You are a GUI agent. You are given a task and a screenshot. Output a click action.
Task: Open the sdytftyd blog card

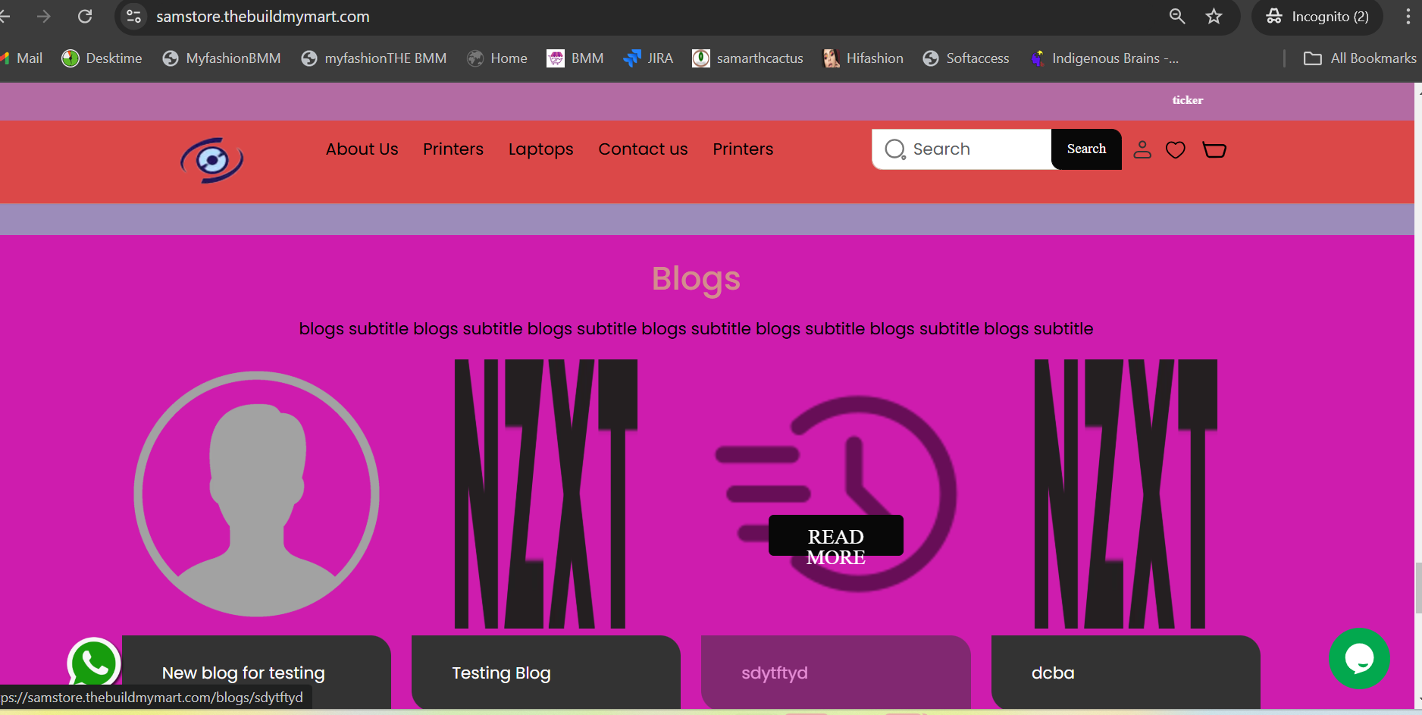pos(836,673)
